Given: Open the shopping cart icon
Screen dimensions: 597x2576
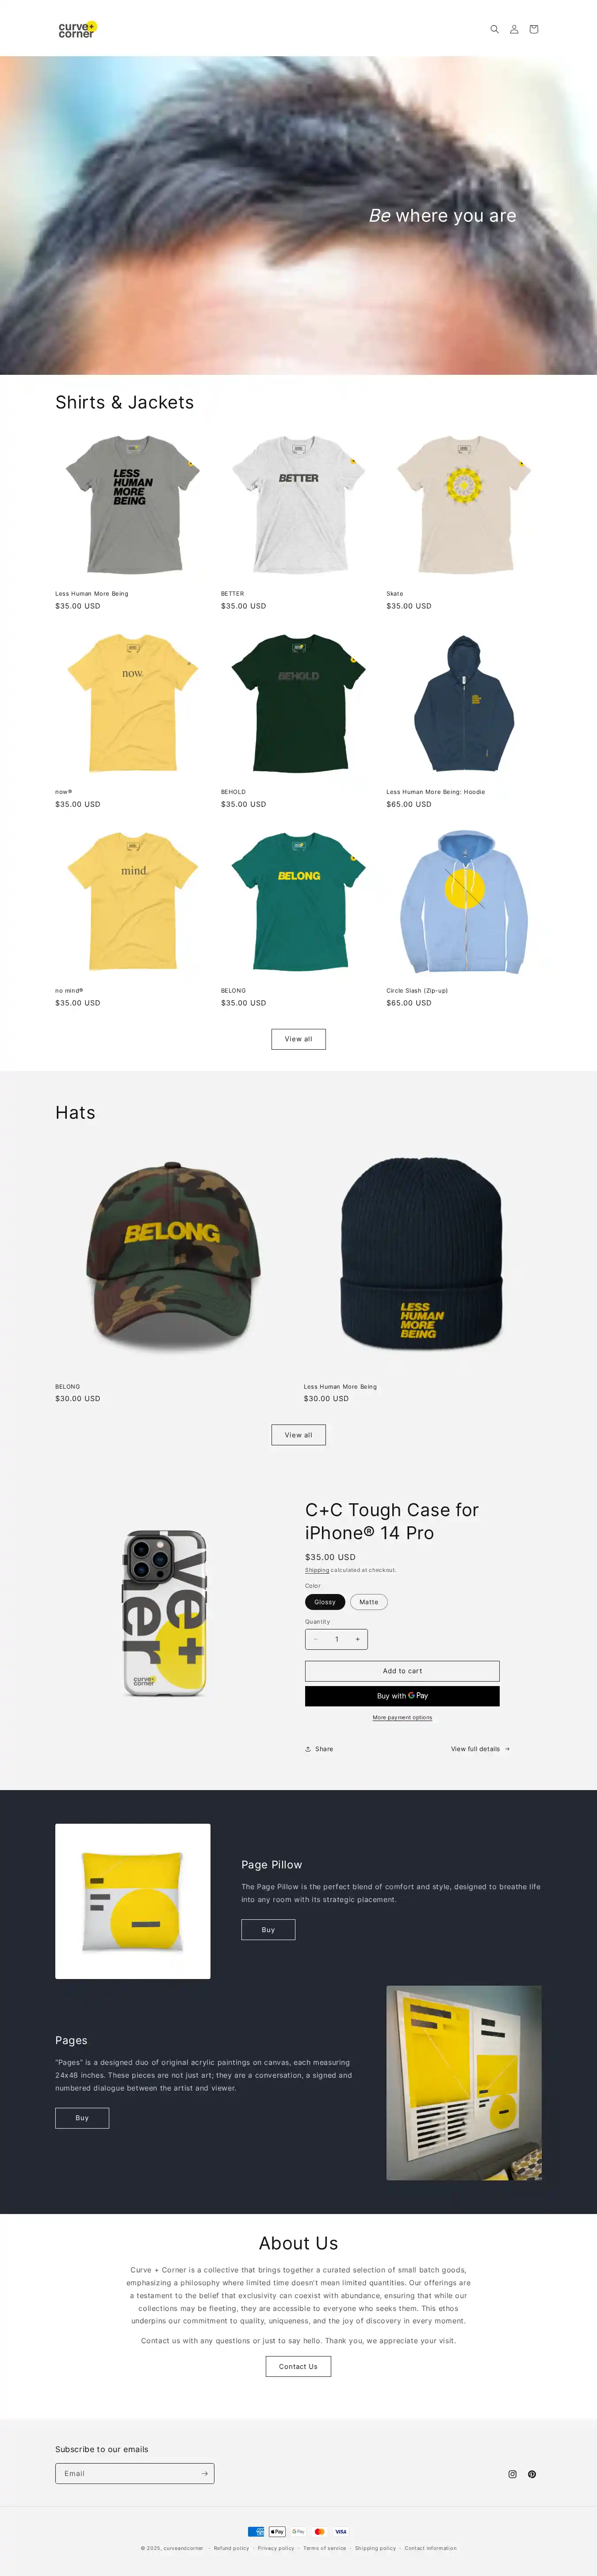Looking at the screenshot, I should click(x=534, y=29).
